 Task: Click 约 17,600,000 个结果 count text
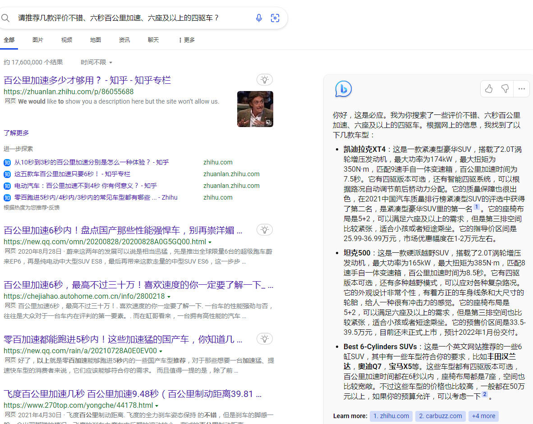pyautogui.click(x=33, y=62)
